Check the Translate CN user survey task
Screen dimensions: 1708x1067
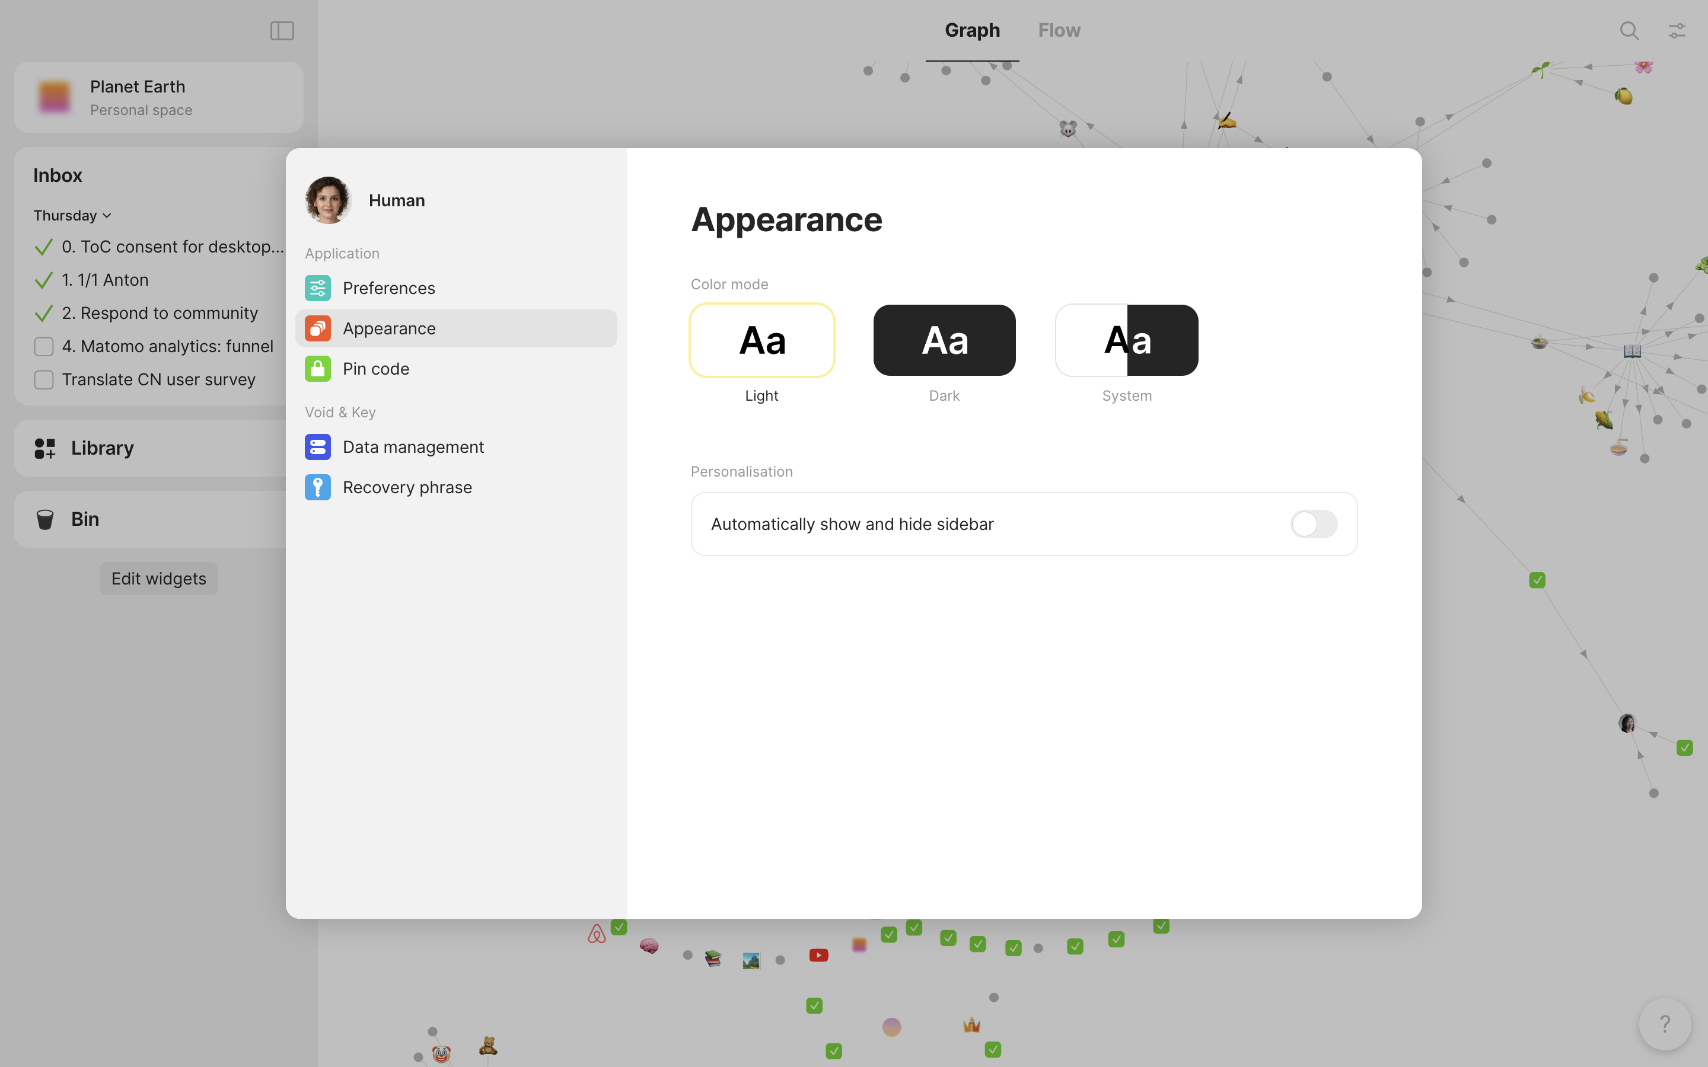click(44, 379)
